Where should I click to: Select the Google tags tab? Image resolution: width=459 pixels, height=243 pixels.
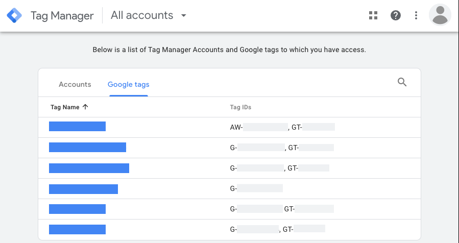click(x=128, y=84)
